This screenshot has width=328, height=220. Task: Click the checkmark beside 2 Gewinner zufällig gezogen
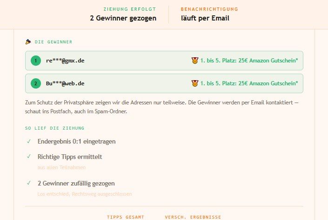click(x=29, y=183)
